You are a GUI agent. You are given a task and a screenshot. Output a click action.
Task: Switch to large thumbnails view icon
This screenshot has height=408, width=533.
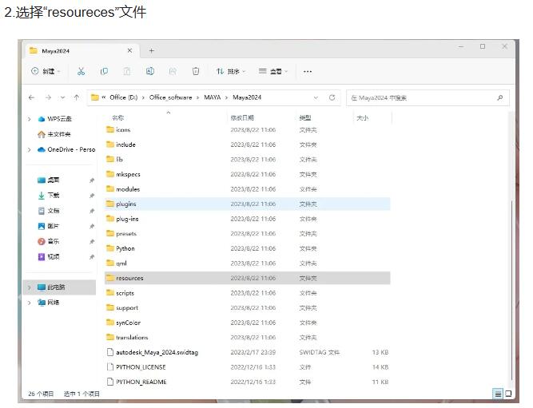tap(508, 394)
